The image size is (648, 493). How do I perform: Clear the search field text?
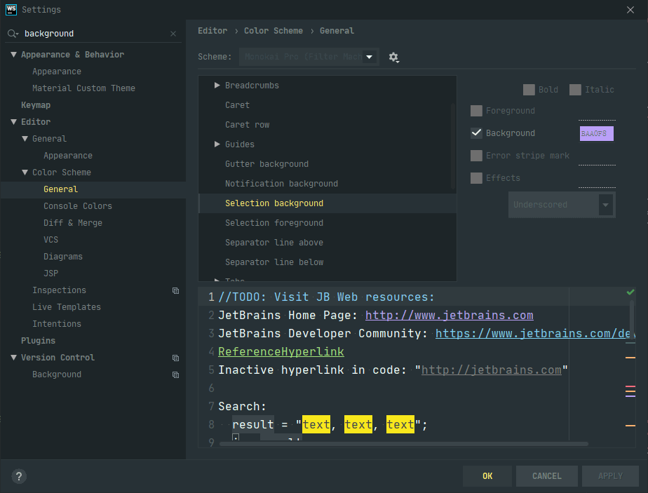click(173, 34)
